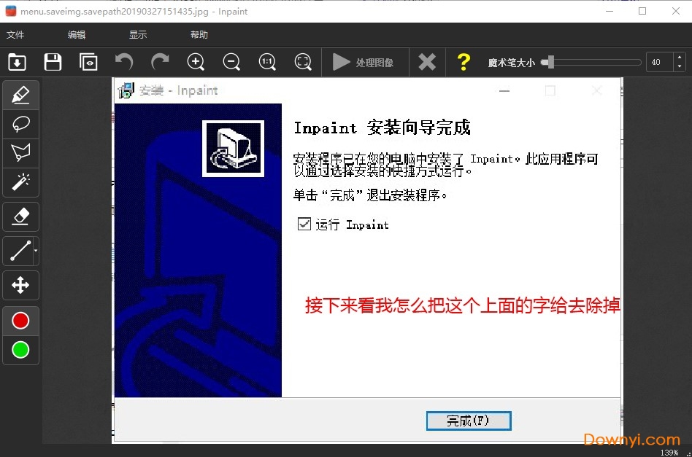Switch to the red removal marker
Screen dimensions: 692x457
click(20, 320)
